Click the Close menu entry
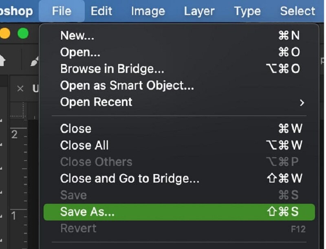 pos(76,128)
